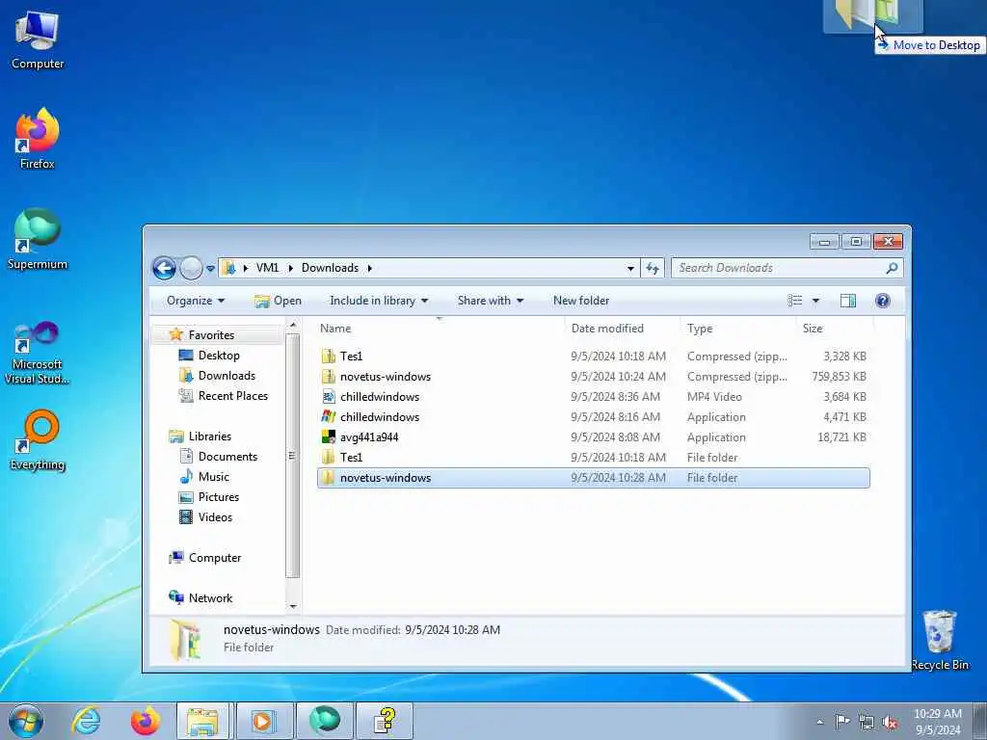The width and height of the screenshot is (987, 740).
Task: Click the New folder button
Action: click(x=581, y=301)
